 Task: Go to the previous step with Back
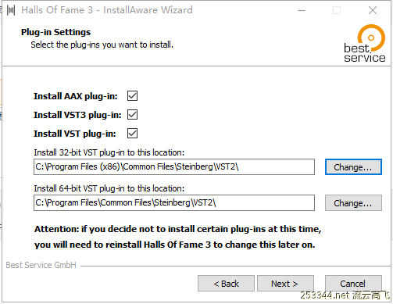point(226,284)
